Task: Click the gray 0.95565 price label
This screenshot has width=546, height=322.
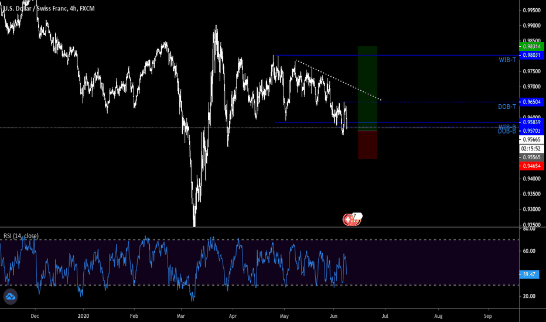Action: (x=531, y=157)
